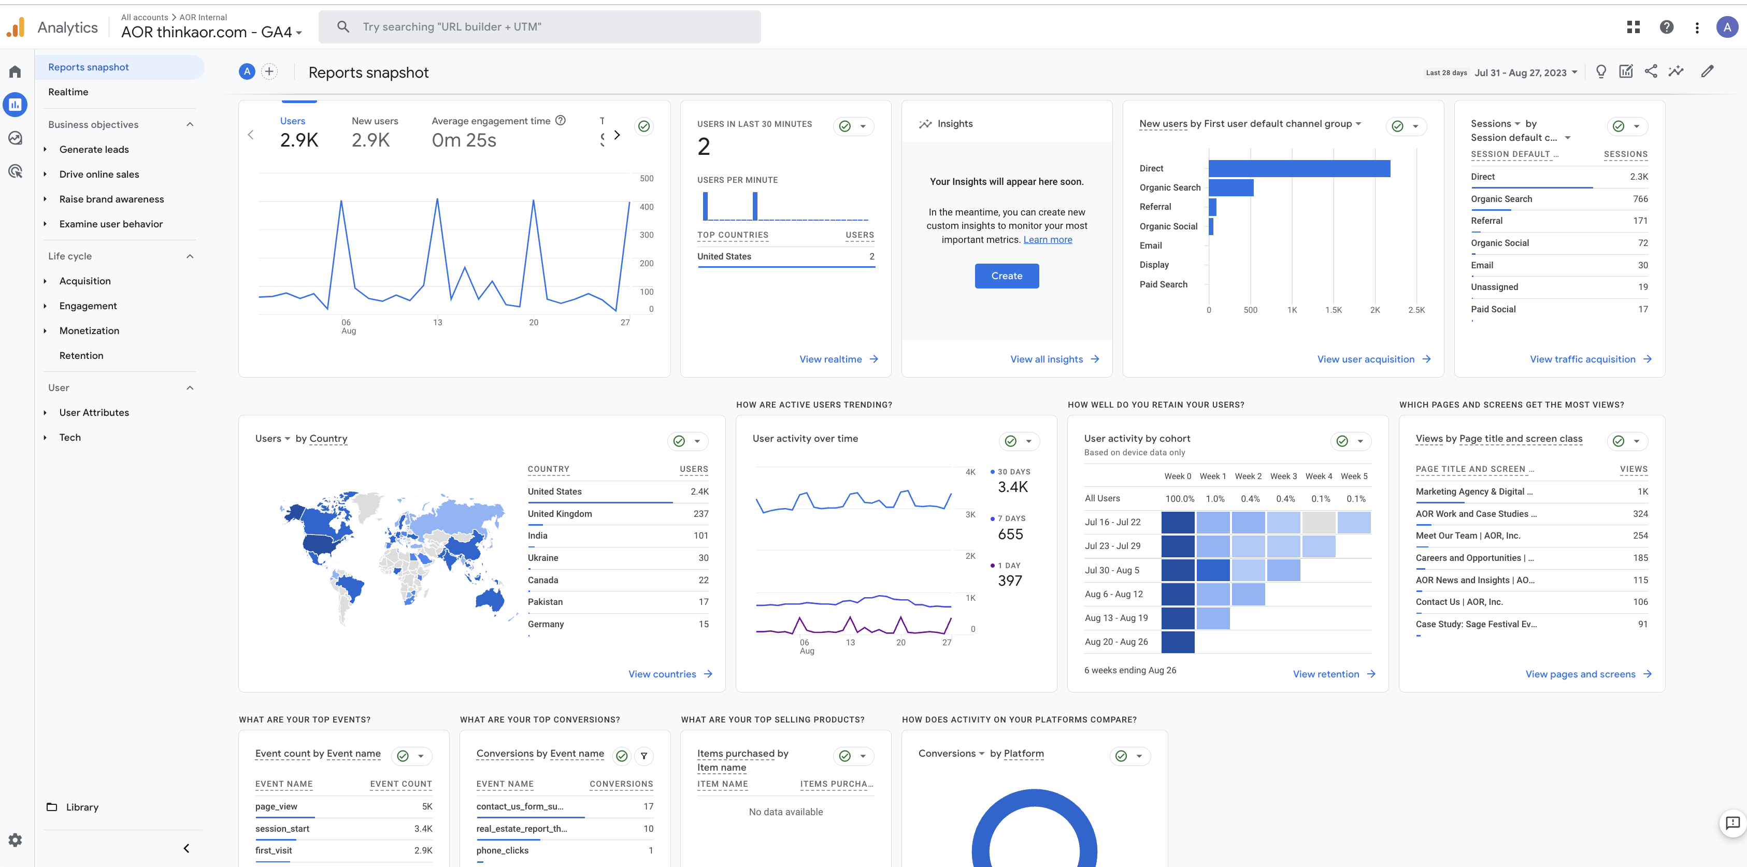Image resolution: width=1747 pixels, height=867 pixels.
Task: Collapse the sidebar with left arrow
Action: click(187, 848)
